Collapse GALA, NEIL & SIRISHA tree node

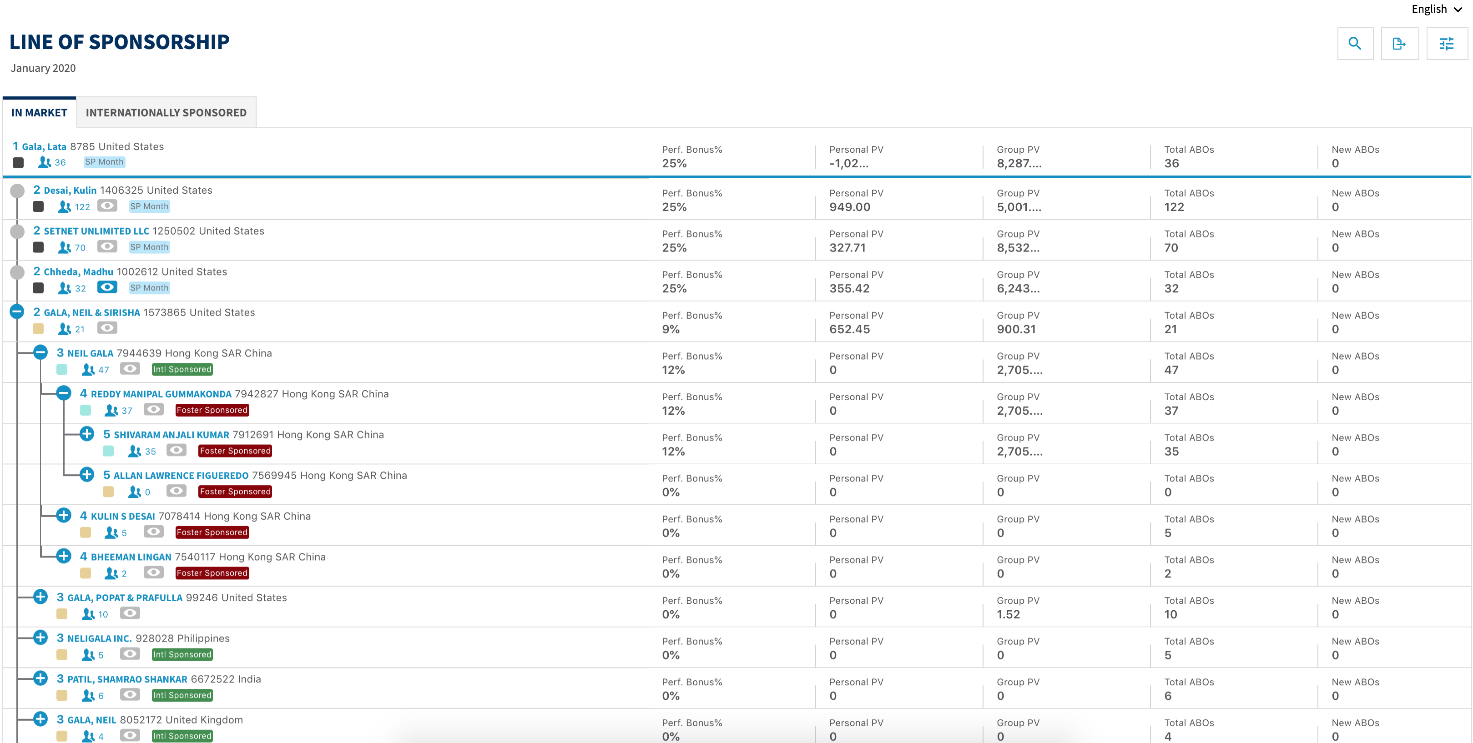coord(17,311)
